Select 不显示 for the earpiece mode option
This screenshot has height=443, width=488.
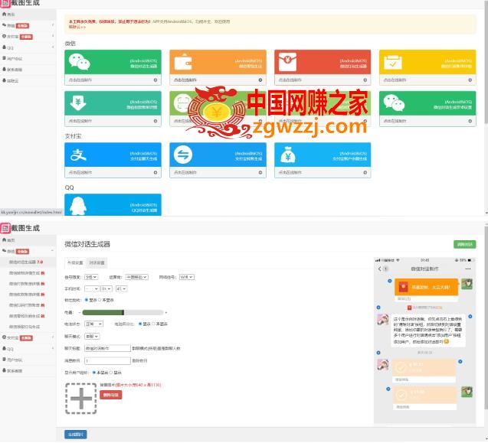[100, 300]
